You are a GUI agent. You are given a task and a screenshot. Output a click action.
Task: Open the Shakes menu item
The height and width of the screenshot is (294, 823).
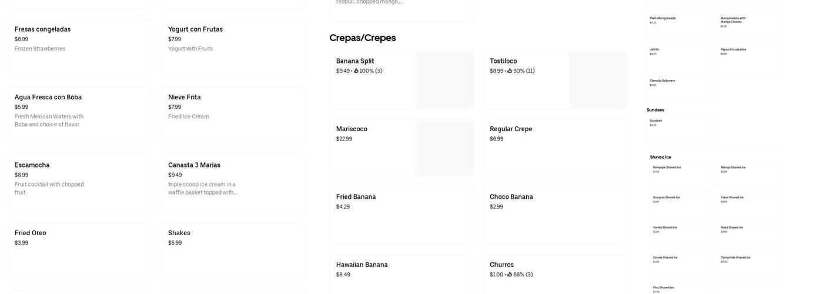233,252
